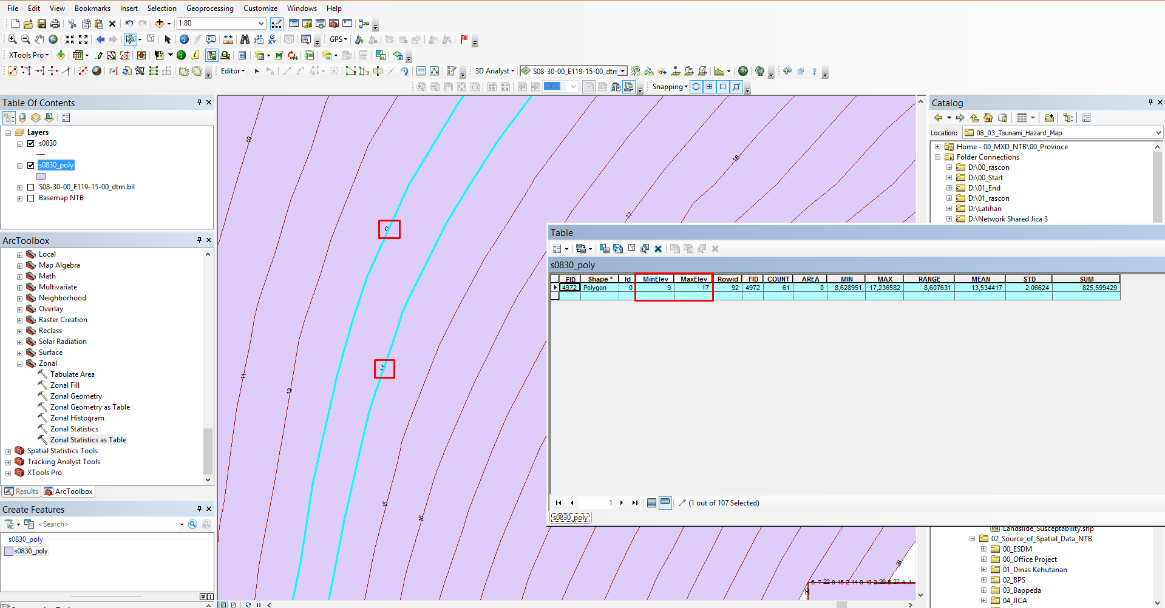Go back to previous extent
Viewport: 1165px width, 608px height.
[101, 39]
